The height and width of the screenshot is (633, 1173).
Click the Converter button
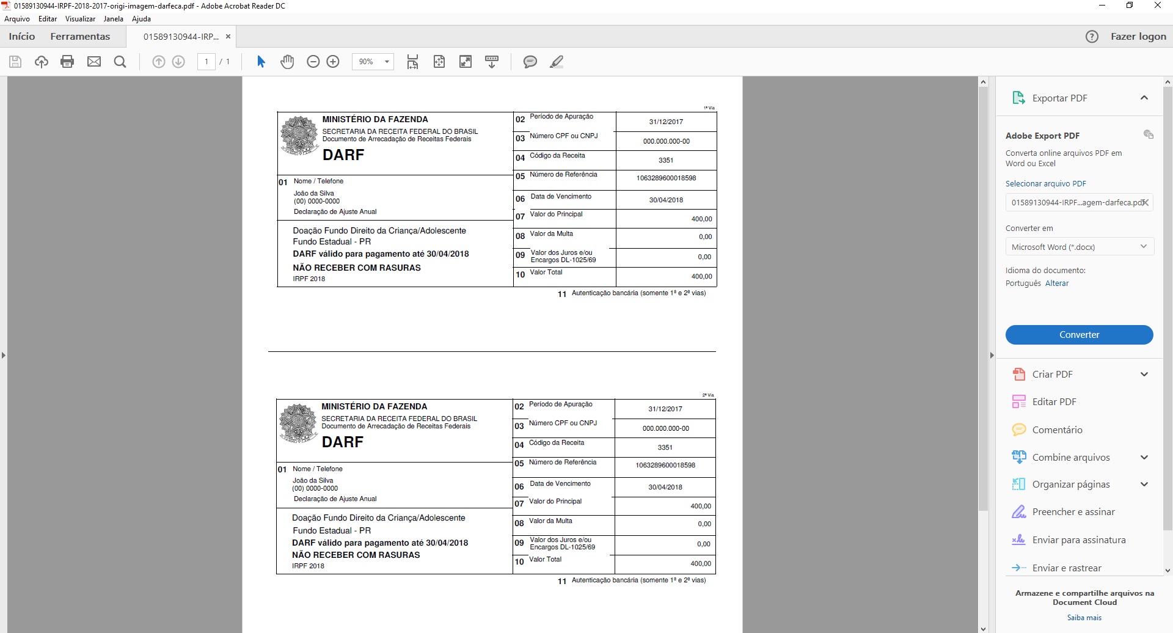[1079, 335]
